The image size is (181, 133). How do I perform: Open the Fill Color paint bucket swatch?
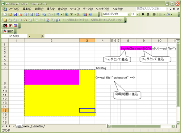[168, 14]
